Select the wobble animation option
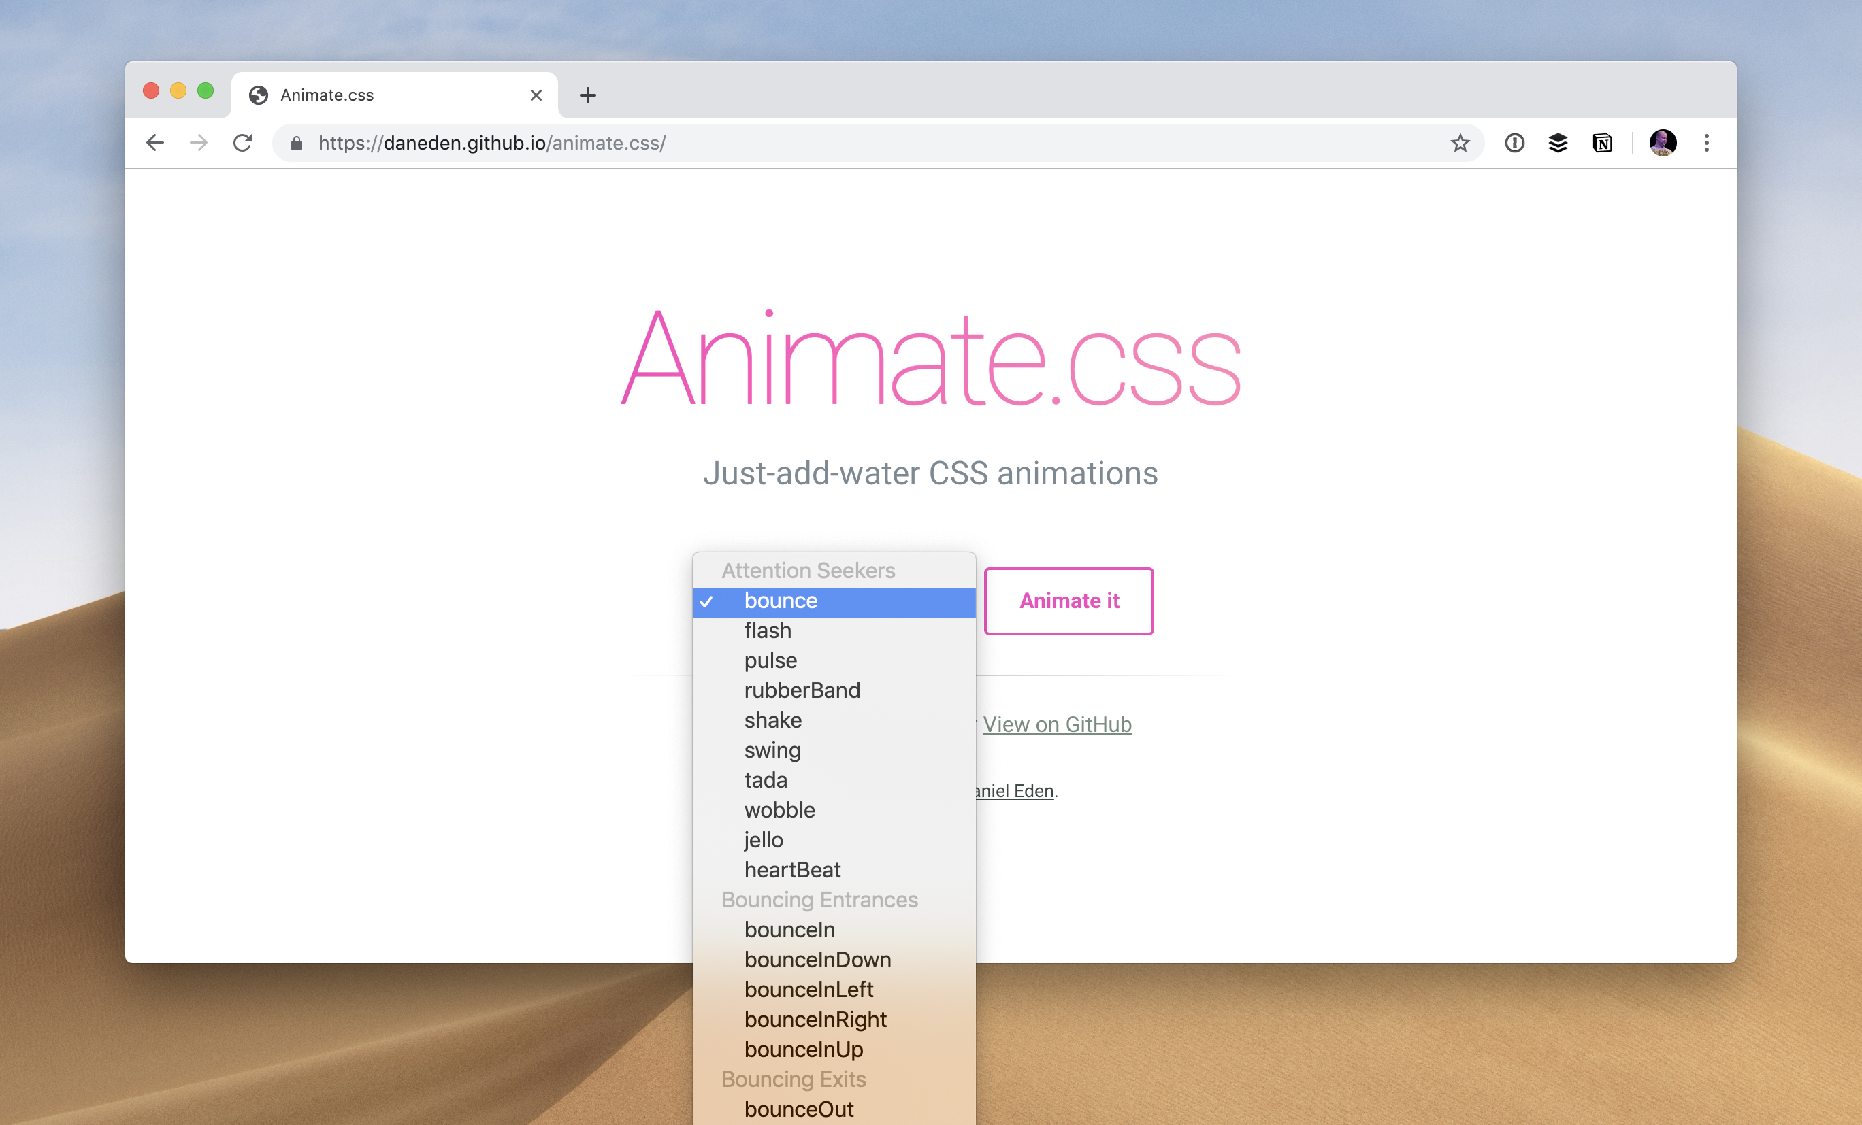The image size is (1862, 1125). pos(778,809)
